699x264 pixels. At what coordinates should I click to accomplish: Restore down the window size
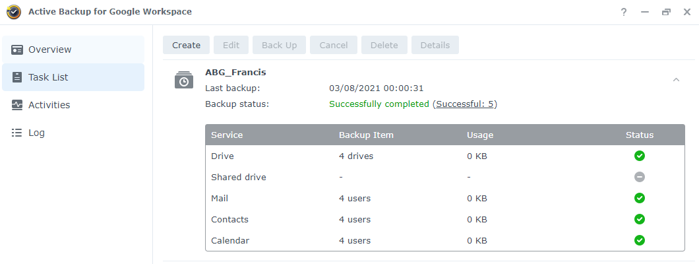click(x=666, y=13)
